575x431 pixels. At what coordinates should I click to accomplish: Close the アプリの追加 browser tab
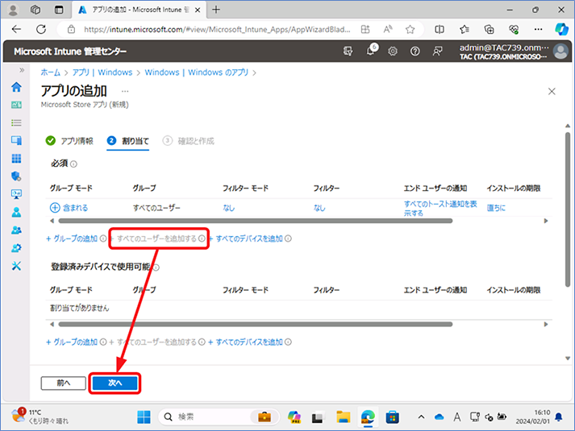click(198, 10)
